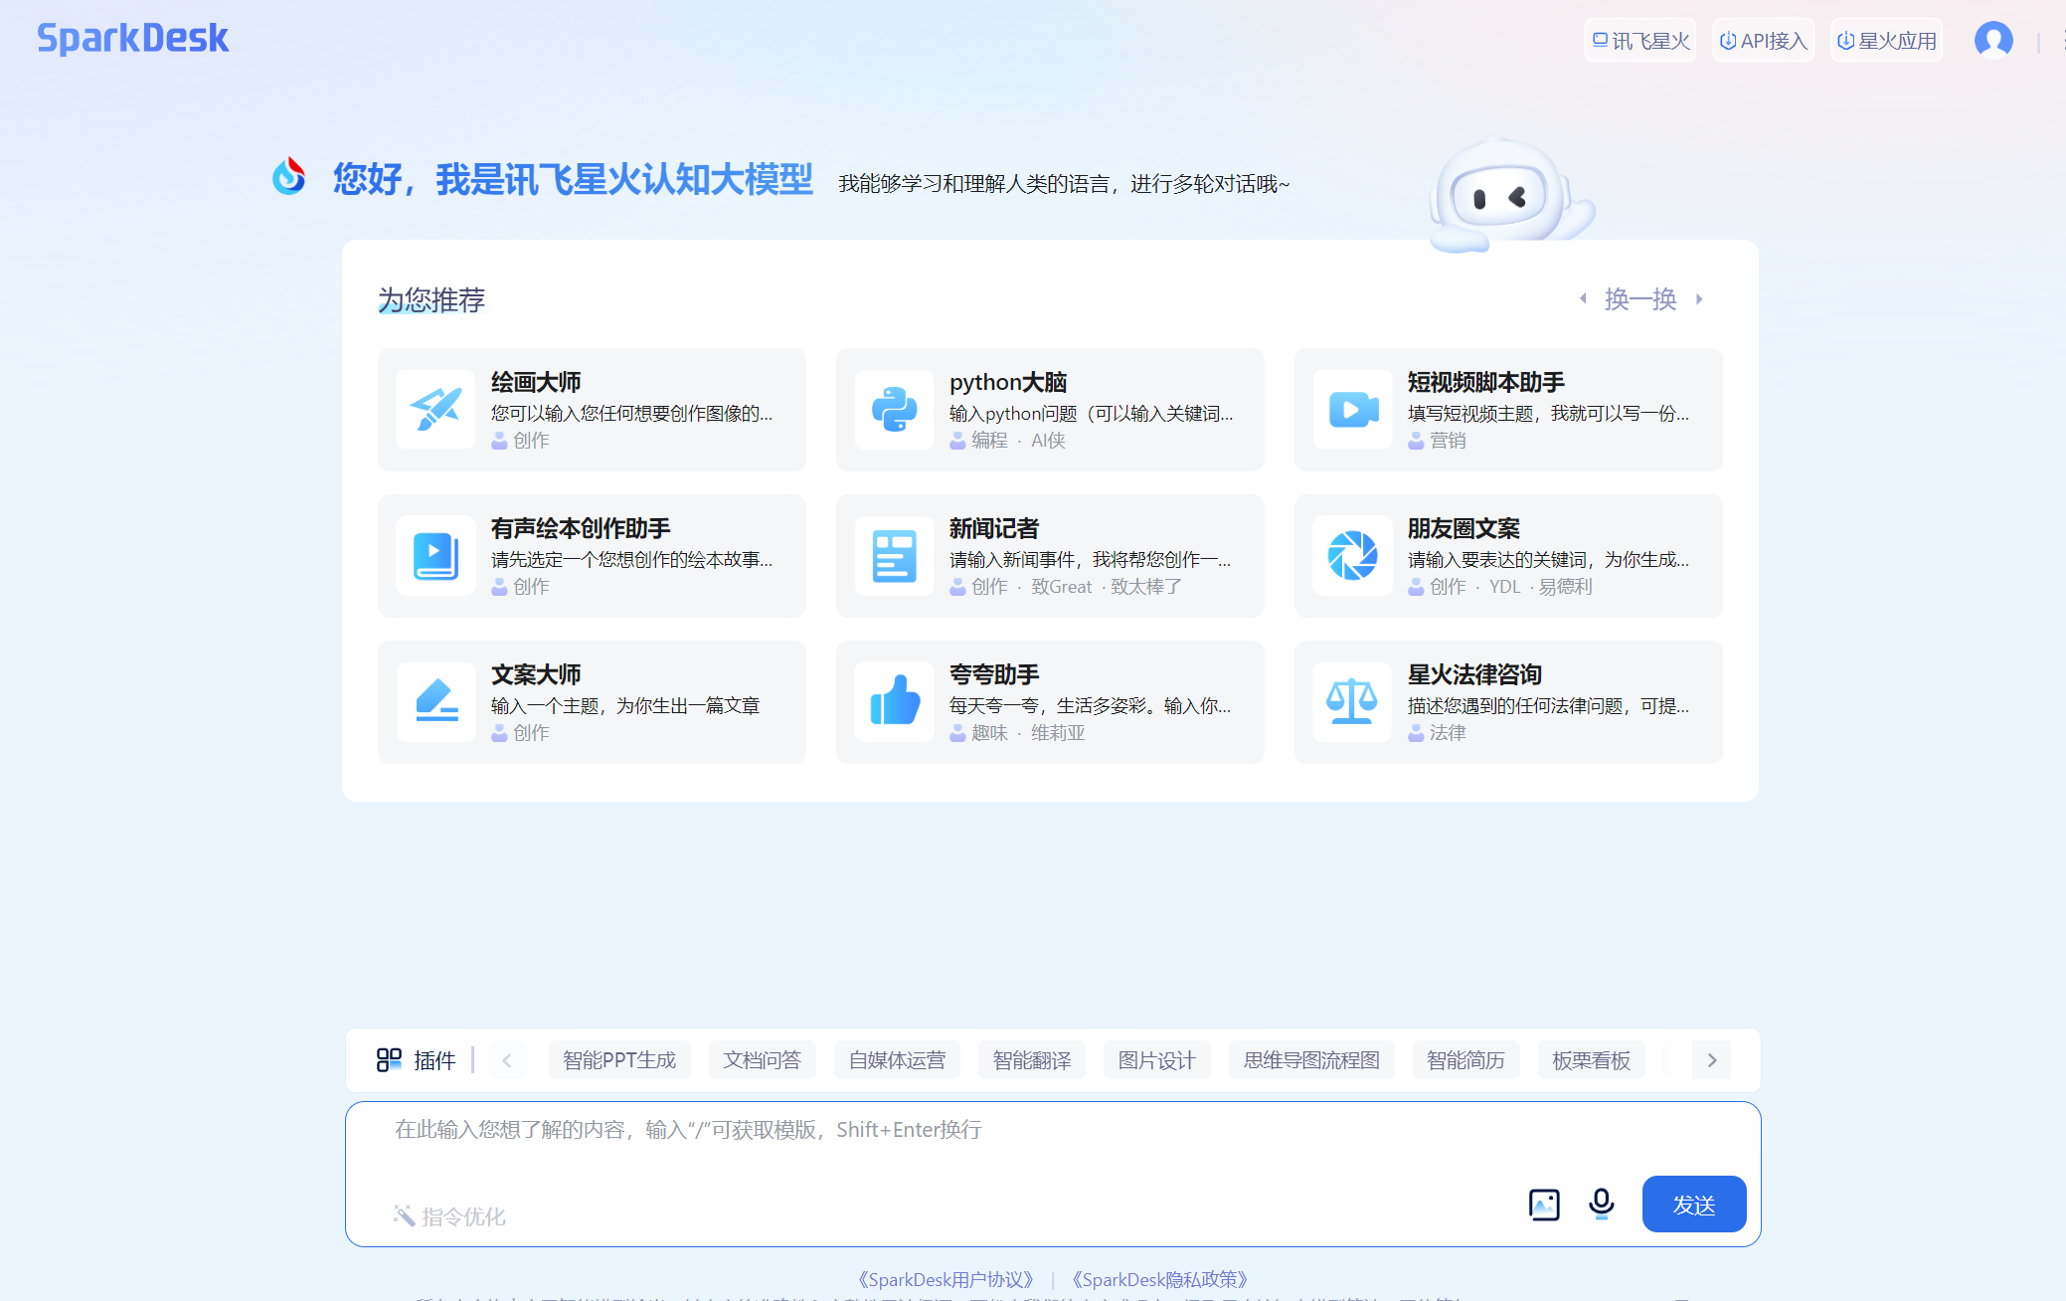The width and height of the screenshot is (2066, 1301).
Task: Click 换一换 to refresh recommendations
Action: pyautogui.click(x=1640, y=298)
